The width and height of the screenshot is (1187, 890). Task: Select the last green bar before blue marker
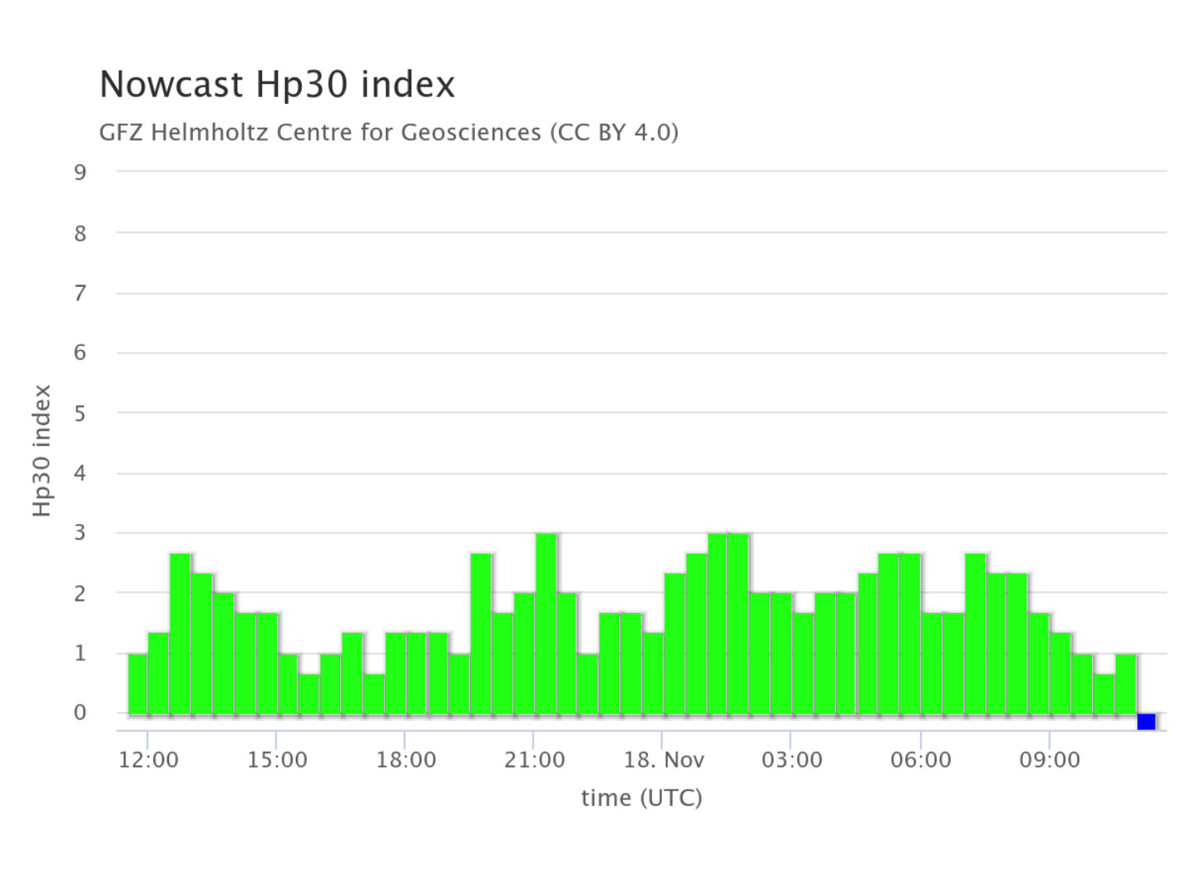click(1126, 683)
